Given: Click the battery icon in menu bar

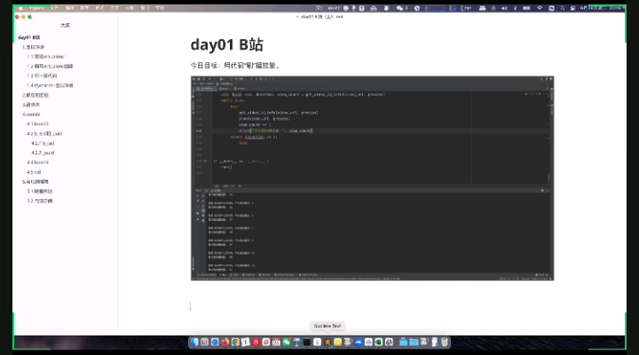Looking at the screenshot, I should point(526,8).
